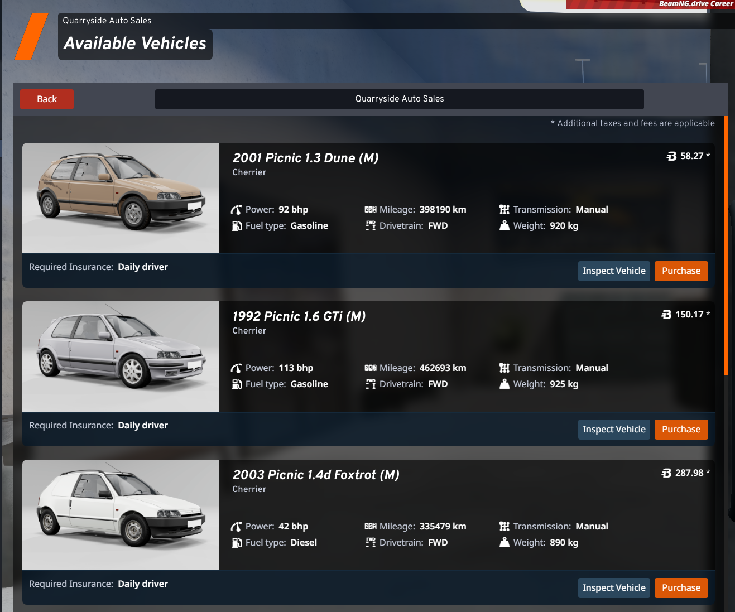Image resolution: width=735 pixels, height=612 pixels.
Task: Click the Fuel type Diesel value
Action: (x=304, y=543)
